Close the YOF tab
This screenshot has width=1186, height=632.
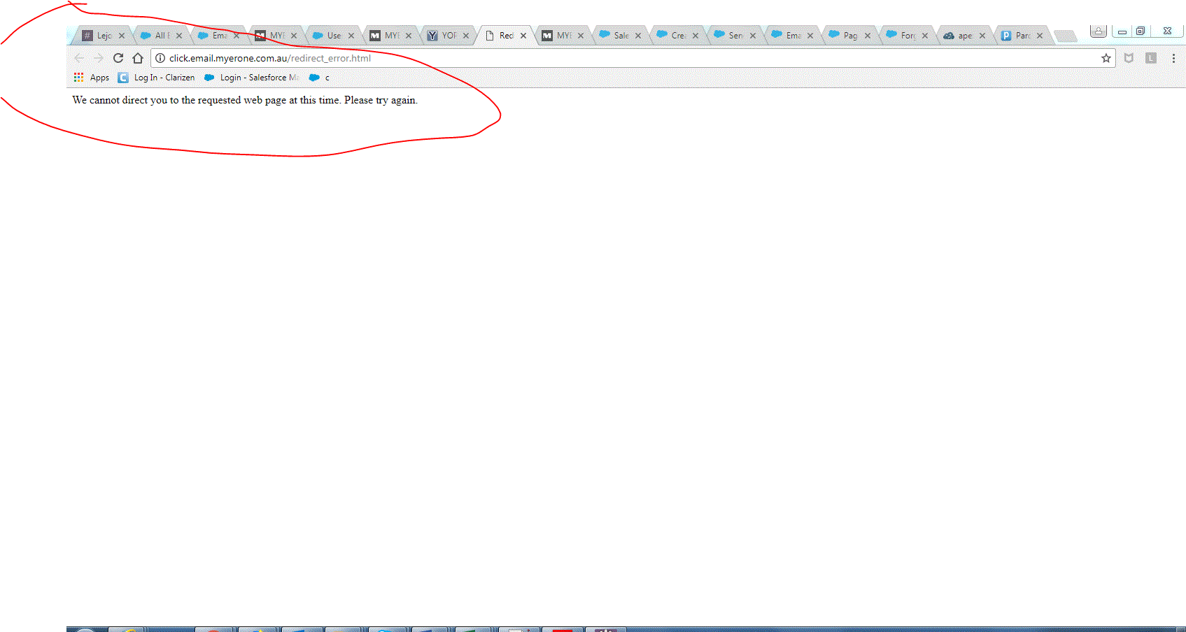[466, 36]
